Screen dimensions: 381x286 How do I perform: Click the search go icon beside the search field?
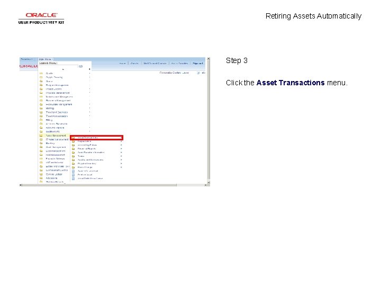click(x=81, y=66)
